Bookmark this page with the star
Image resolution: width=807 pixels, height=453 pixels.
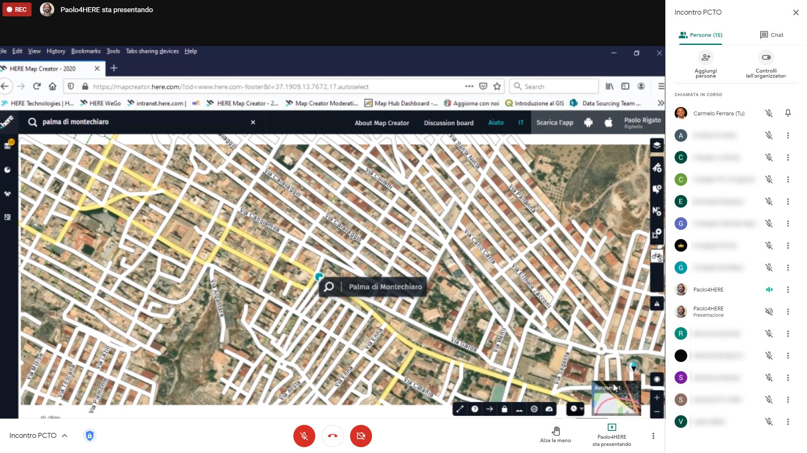(497, 86)
